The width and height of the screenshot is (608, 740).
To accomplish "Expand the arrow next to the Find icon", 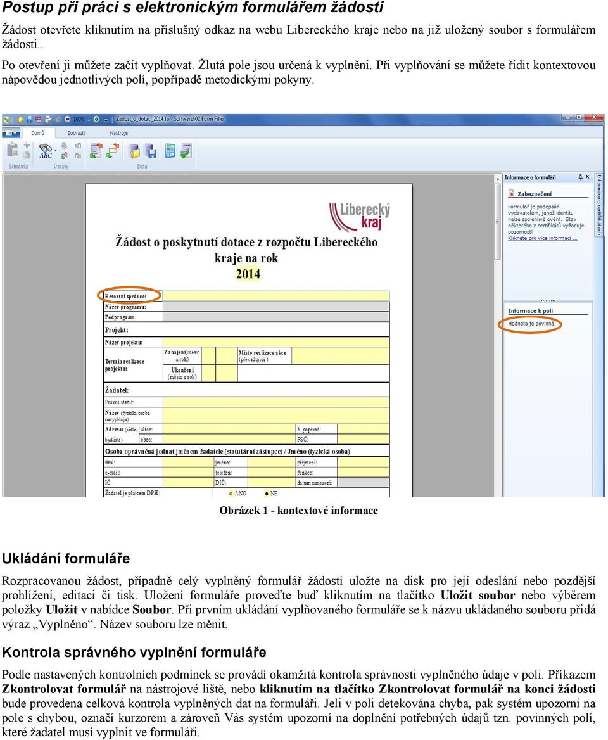I will click(x=55, y=151).
